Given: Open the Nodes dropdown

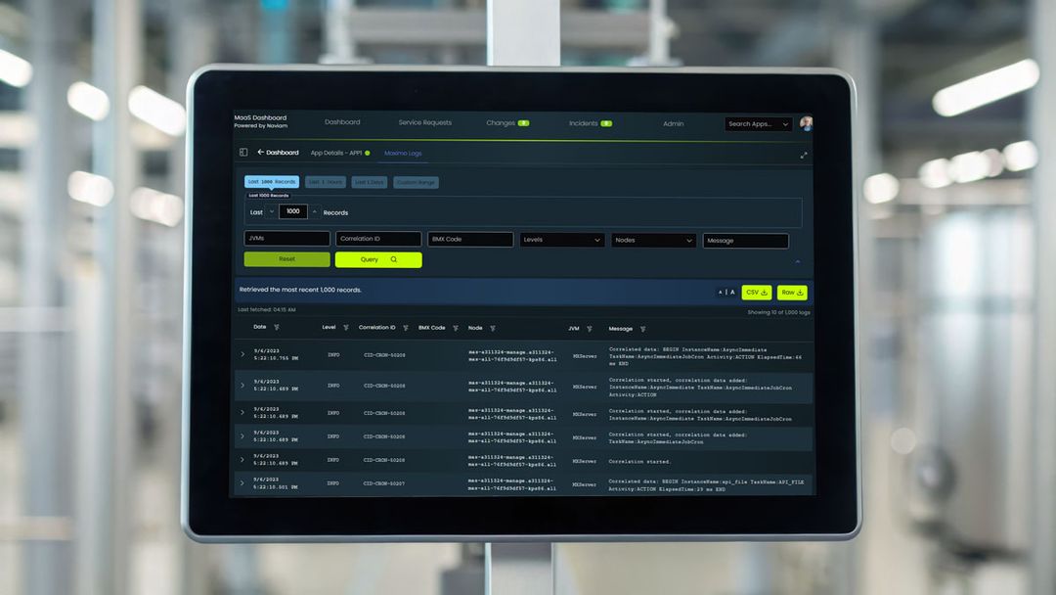Looking at the screenshot, I should pos(652,240).
